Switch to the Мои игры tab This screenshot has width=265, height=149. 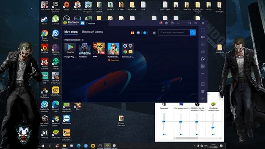click(x=71, y=31)
